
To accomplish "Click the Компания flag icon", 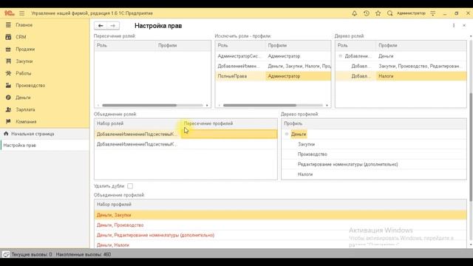I will [8, 121].
